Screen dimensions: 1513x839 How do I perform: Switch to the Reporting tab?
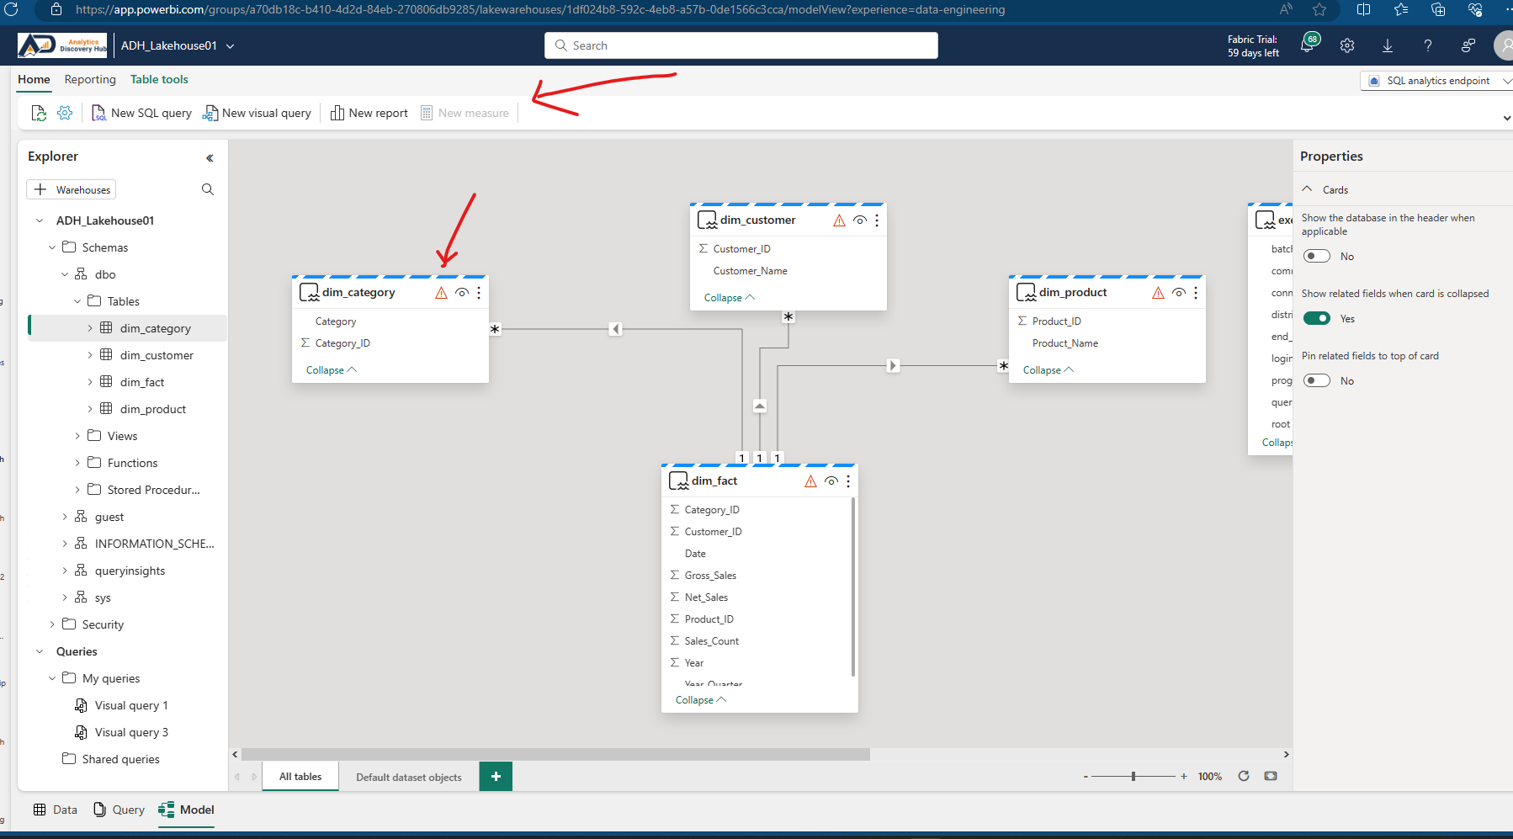(x=90, y=79)
